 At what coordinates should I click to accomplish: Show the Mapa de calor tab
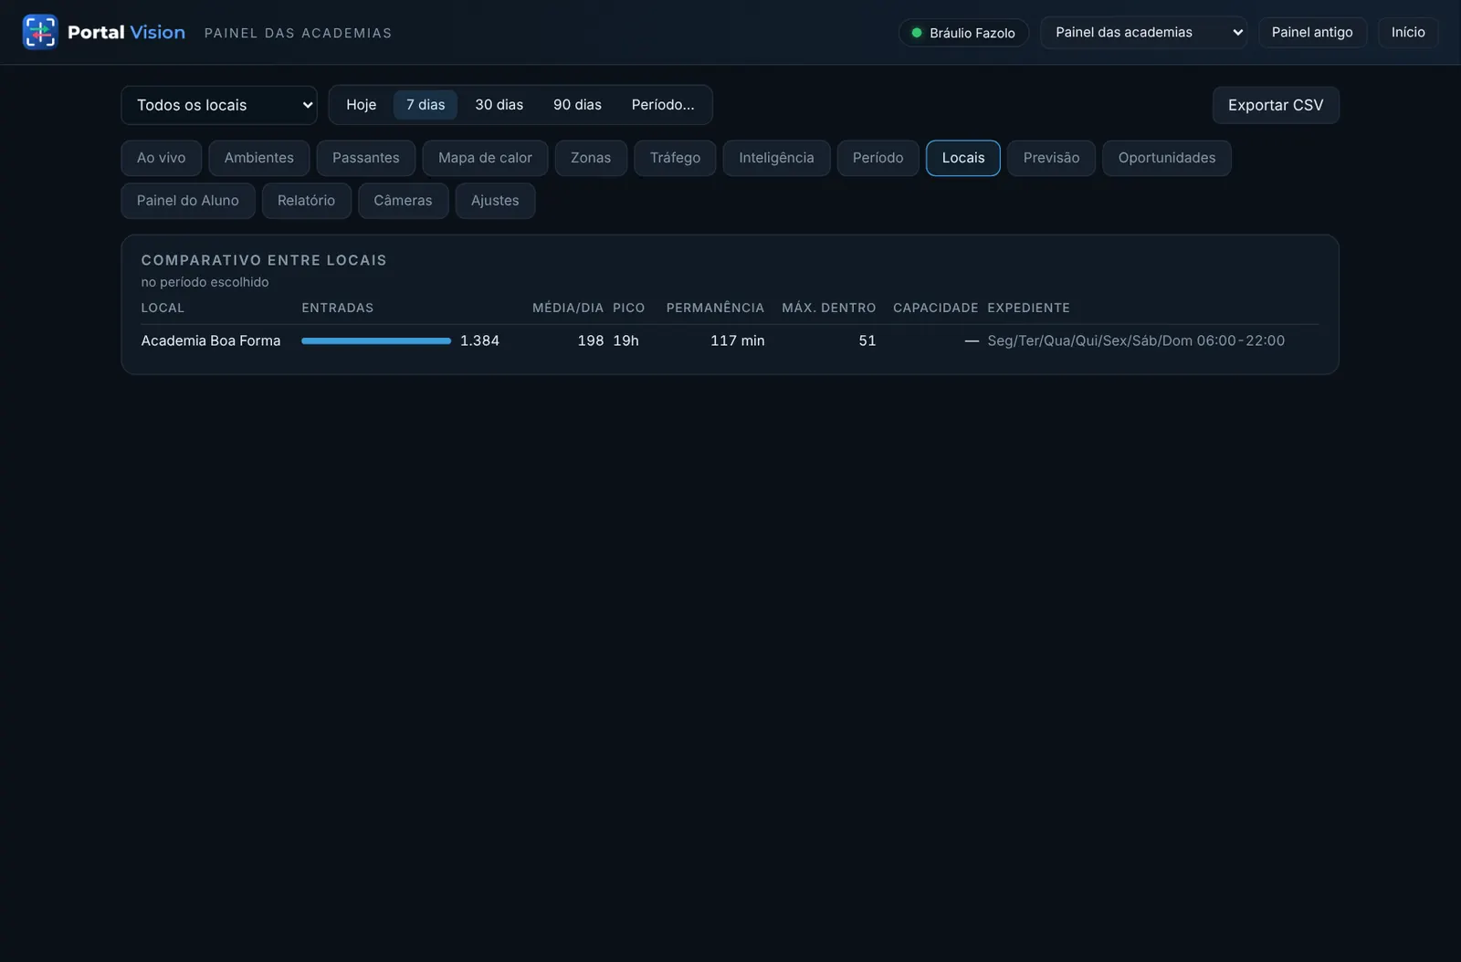coord(485,158)
